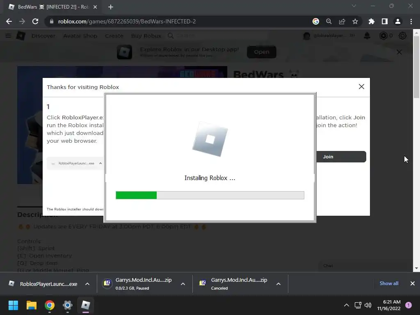Bookmark this page with the star
Image resolution: width=420 pixels, height=315 pixels.
point(355,21)
